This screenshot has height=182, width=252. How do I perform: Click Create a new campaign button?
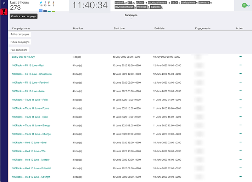(x=24, y=16)
